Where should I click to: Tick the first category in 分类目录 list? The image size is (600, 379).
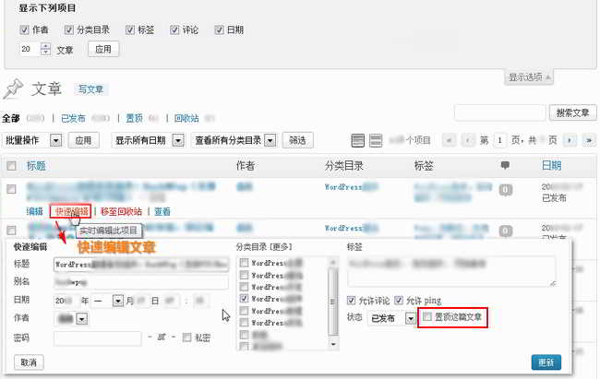click(244, 263)
